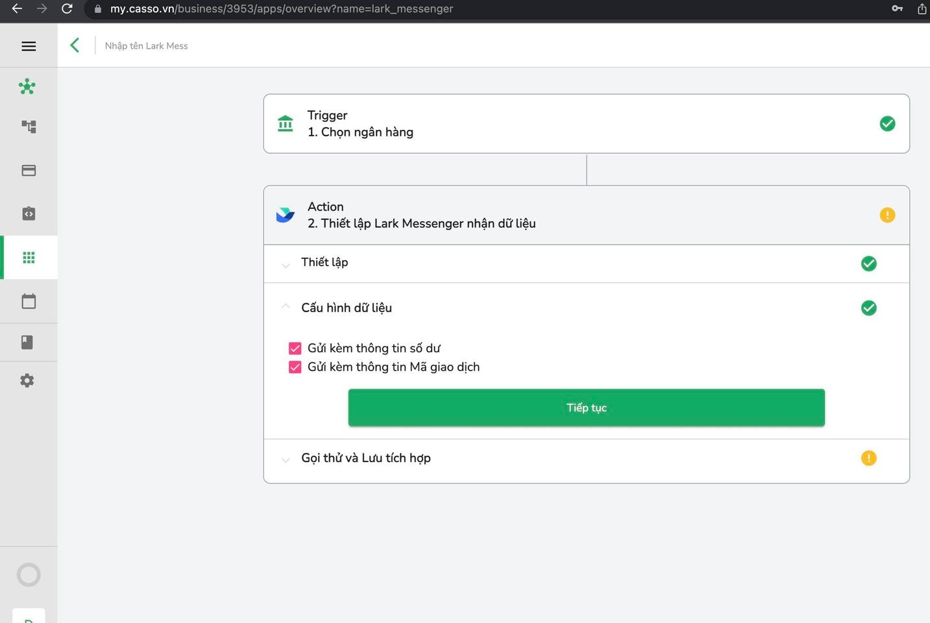Collapse the Cấu hình dữ liệu chevron
930x623 pixels.
[286, 305]
